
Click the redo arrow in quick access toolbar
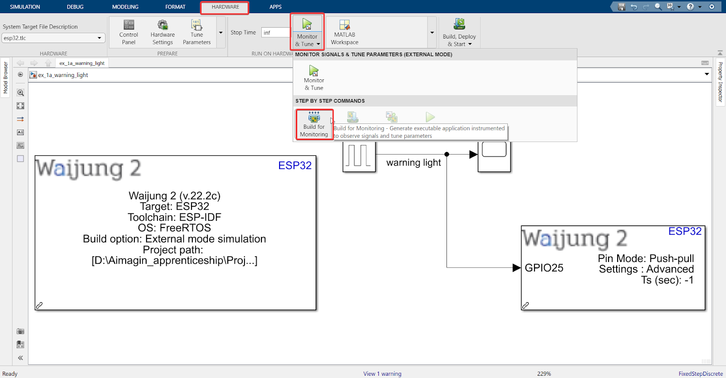point(646,7)
